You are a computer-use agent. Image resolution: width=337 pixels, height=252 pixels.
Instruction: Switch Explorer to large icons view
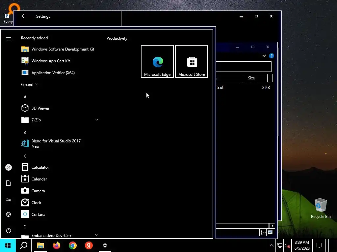coord(270,232)
